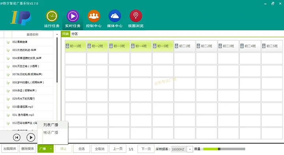Image resolution: width=284 pixels, height=155 pixels.
Task: Click music icon beside 002.青春旋律
Action: coord(8,42)
